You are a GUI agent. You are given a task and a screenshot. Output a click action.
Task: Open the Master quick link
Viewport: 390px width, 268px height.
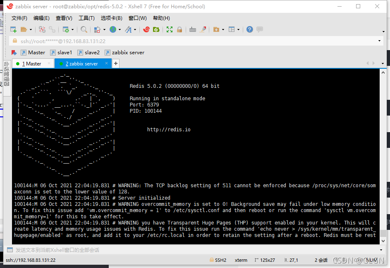coord(33,53)
